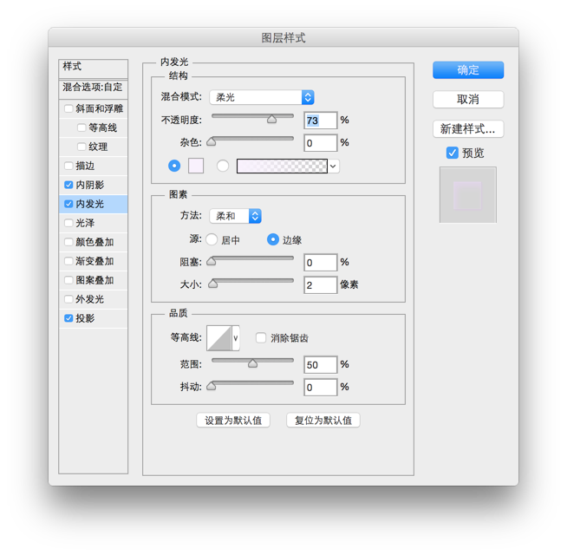Image resolution: width=567 pixels, height=555 pixels.
Task: Uncheck 内阴影 checkbox
Action: [68, 185]
